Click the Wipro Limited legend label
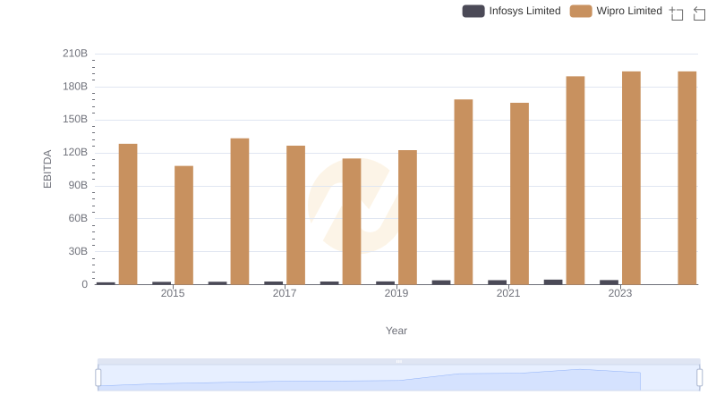Viewport: 716px width, 412px height. (629, 11)
